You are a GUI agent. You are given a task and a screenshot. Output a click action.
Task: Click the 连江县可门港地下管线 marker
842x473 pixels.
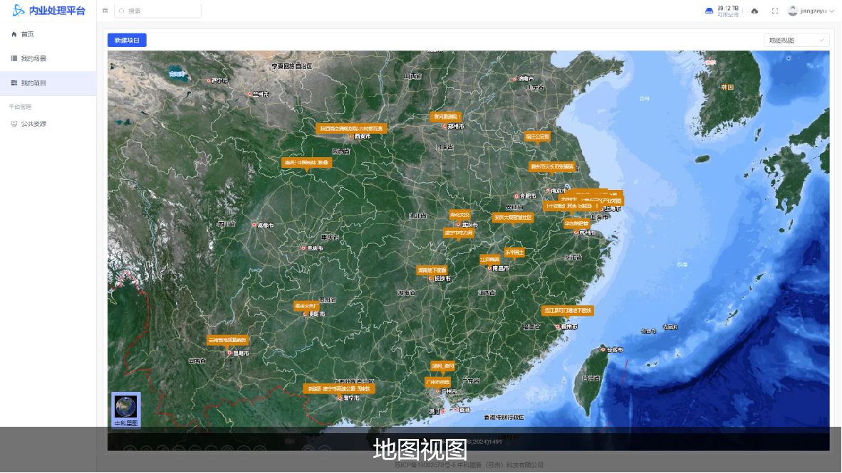point(568,311)
